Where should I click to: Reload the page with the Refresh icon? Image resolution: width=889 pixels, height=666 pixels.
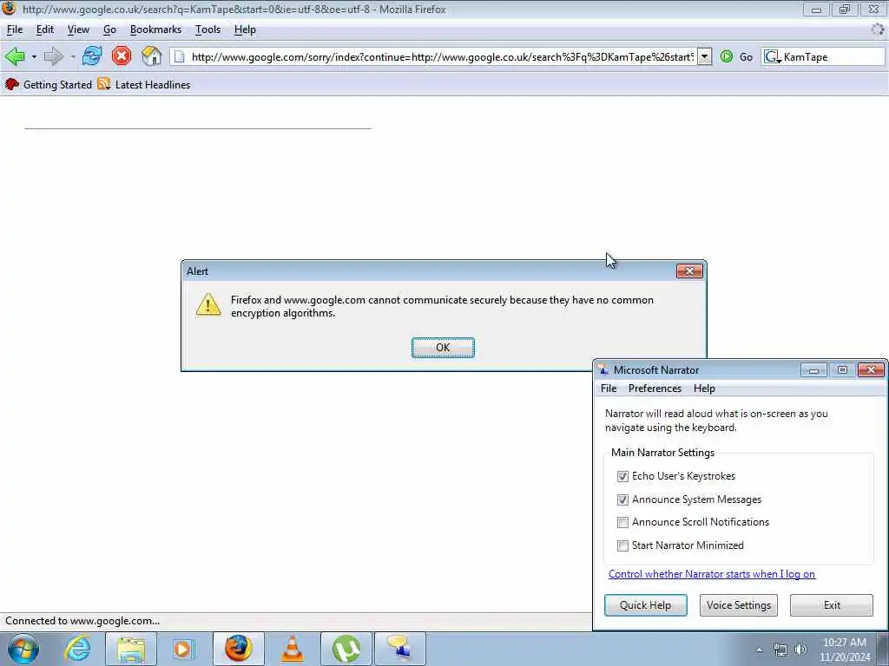92,56
